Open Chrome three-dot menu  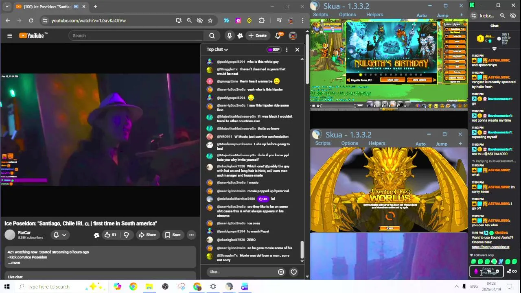(x=302, y=20)
